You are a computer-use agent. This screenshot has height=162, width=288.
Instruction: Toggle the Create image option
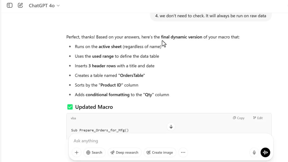click(x=160, y=152)
